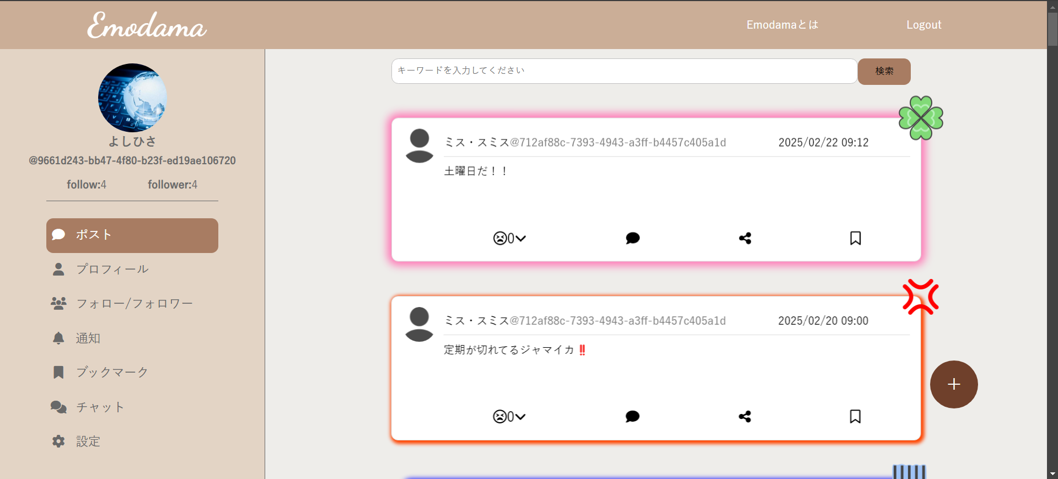1058x479 pixels.
Task: Click the red anger emotion icon
Action: click(x=920, y=297)
